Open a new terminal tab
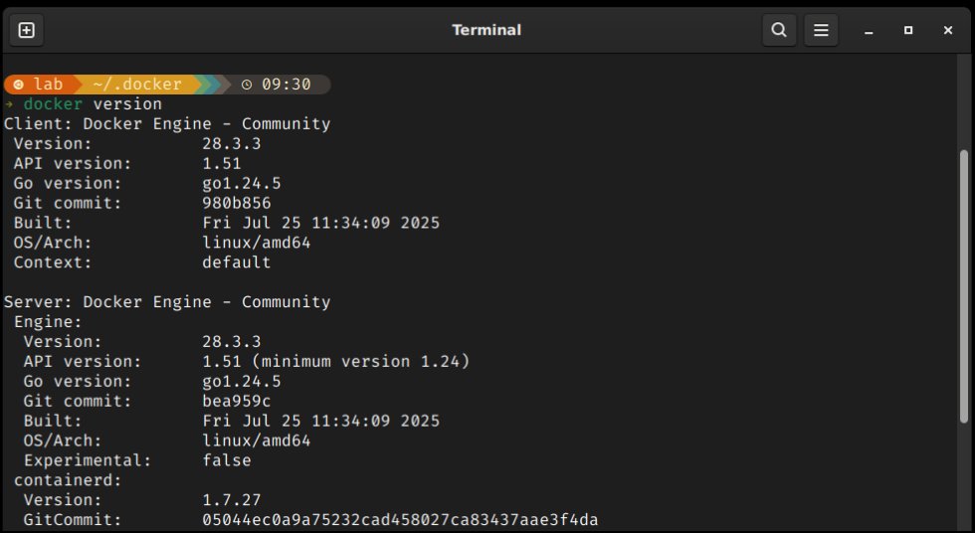The height and width of the screenshot is (533, 975). pos(26,30)
